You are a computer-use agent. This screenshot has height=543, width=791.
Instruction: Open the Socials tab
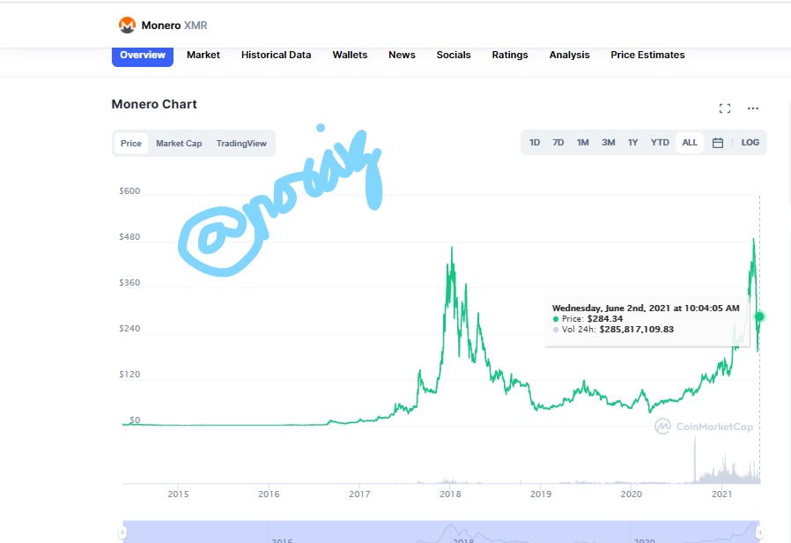pyautogui.click(x=454, y=55)
